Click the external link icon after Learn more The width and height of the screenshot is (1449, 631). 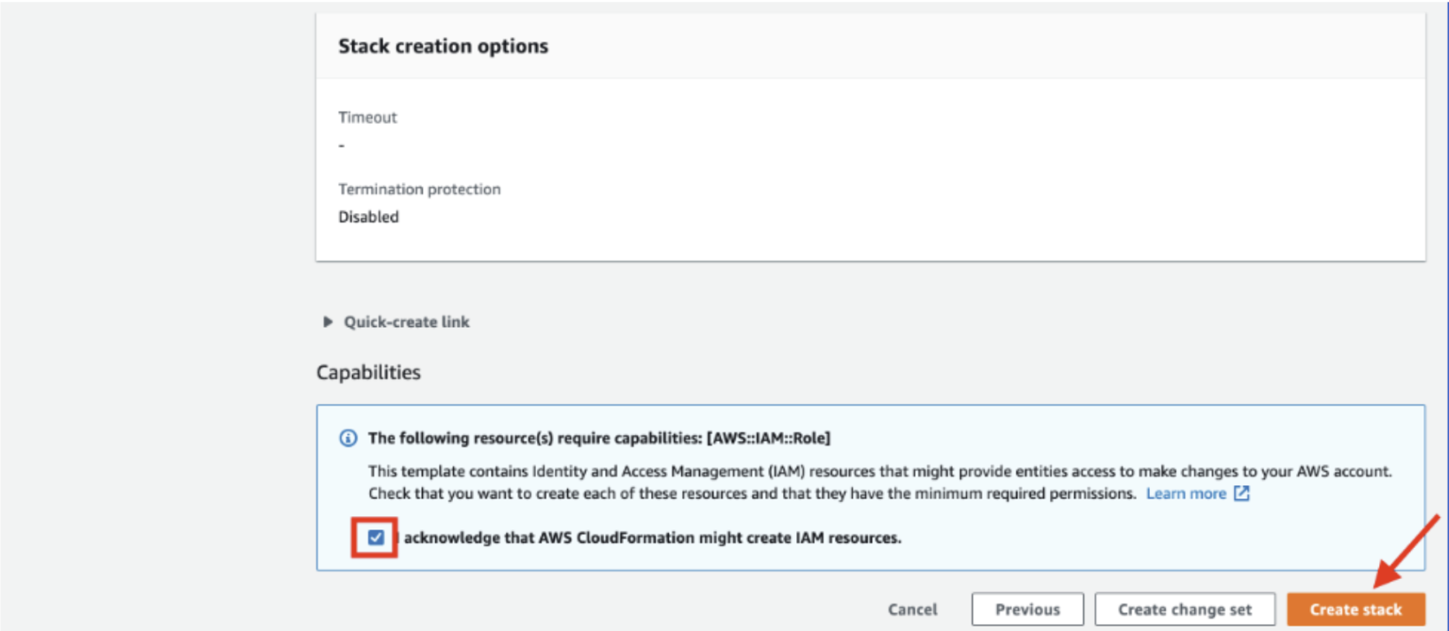click(1242, 493)
